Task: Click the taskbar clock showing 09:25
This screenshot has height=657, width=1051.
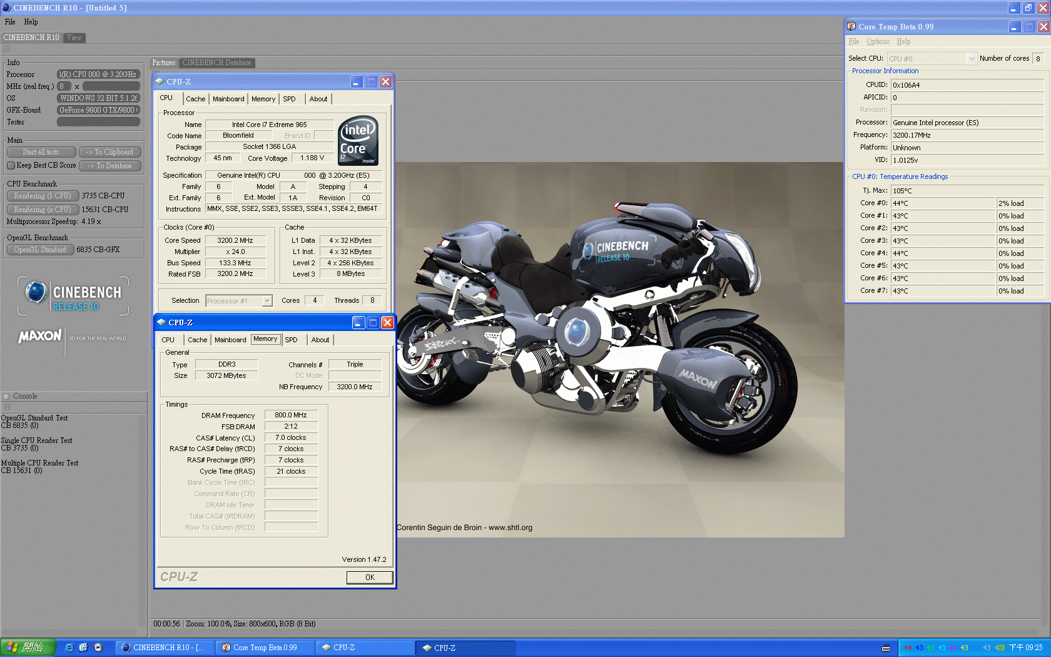Action: pyautogui.click(x=1026, y=648)
